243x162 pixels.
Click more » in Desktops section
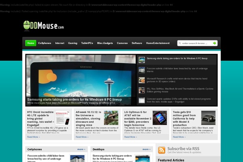pyautogui.click(x=147, y=149)
